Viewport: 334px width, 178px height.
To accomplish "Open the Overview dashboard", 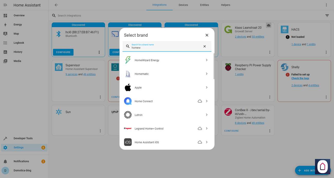I will click(24, 15).
